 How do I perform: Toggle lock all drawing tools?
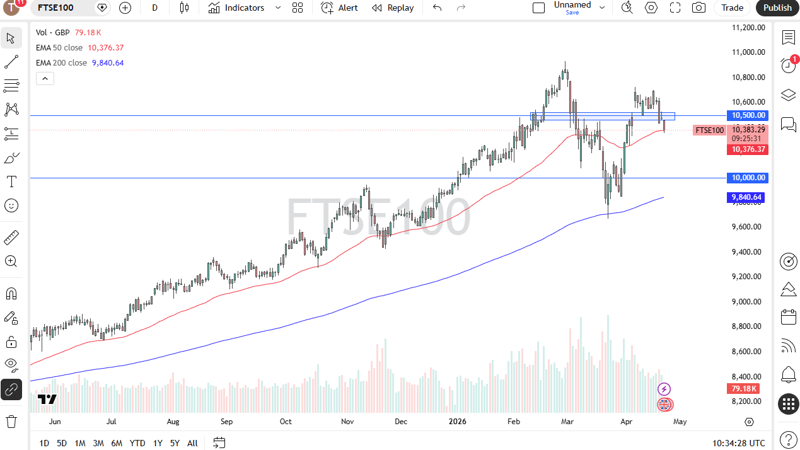pyautogui.click(x=11, y=342)
